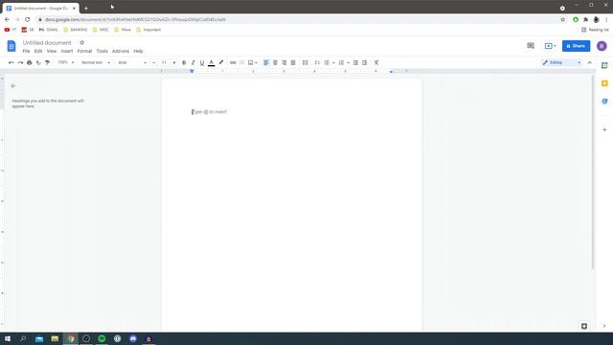The image size is (613, 345).
Task: Increase font size with plus button
Action: pyautogui.click(x=174, y=62)
